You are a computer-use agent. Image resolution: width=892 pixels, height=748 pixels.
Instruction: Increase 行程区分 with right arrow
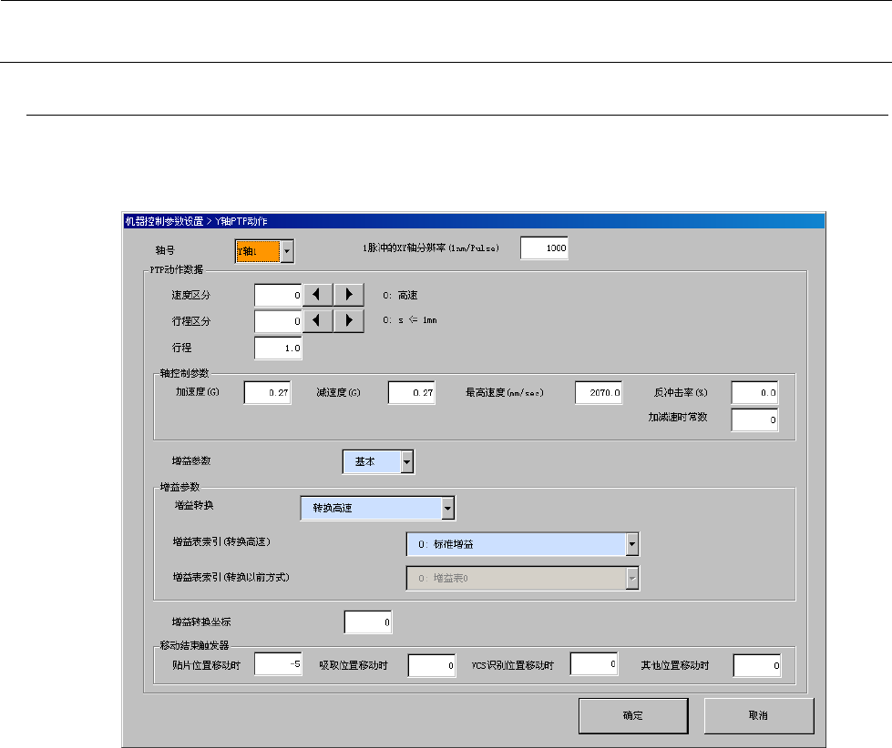349,321
